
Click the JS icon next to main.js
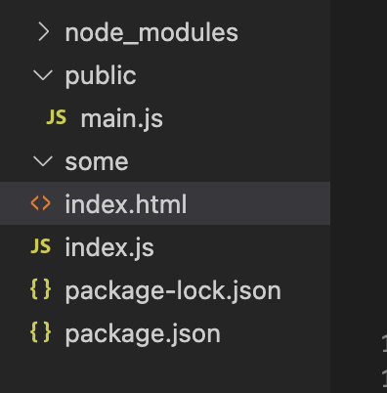pyautogui.click(x=57, y=117)
